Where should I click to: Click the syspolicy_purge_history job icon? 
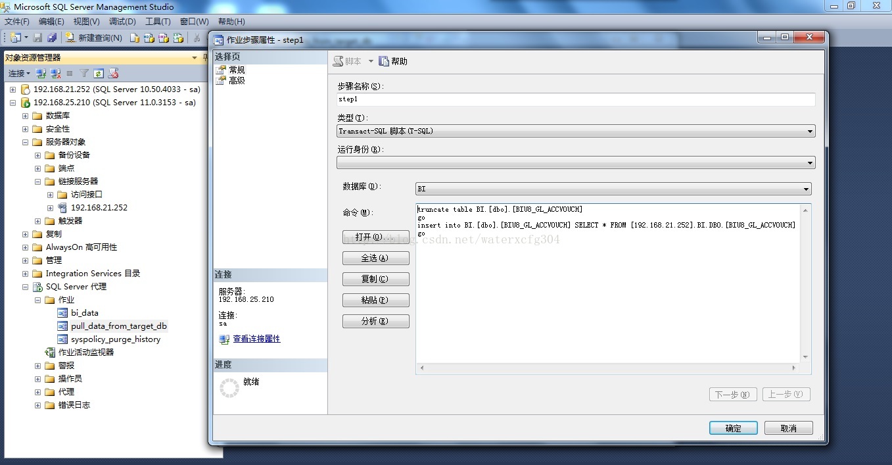[62, 339]
